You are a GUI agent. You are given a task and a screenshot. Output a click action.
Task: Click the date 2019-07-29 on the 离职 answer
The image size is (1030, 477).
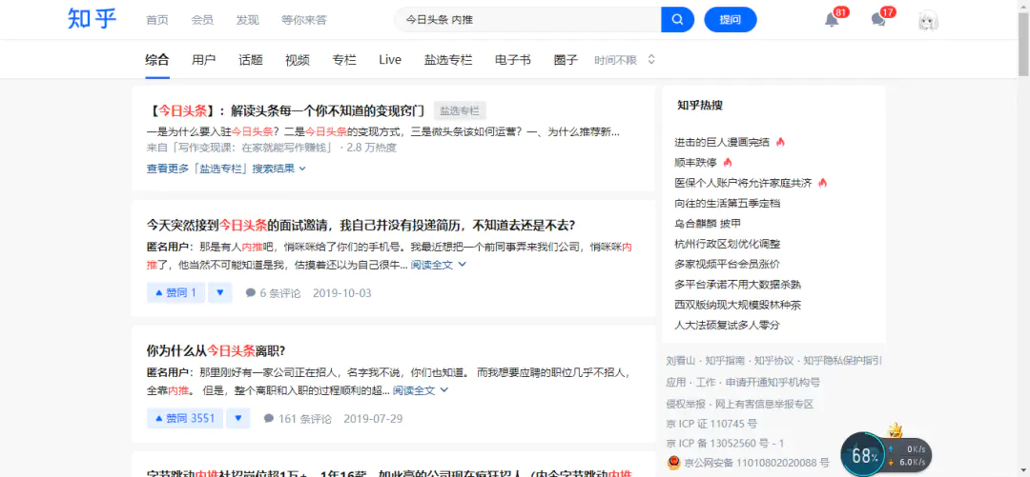pos(373,419)
